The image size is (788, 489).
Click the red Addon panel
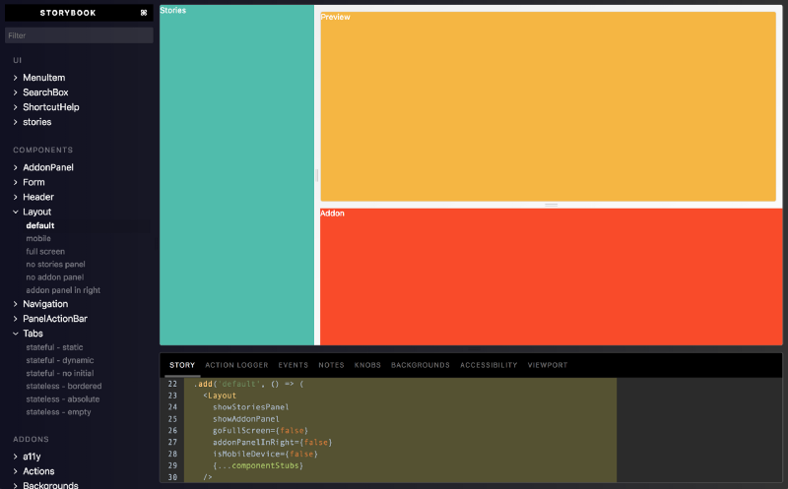pyautogui.click(x=551, y=276)
